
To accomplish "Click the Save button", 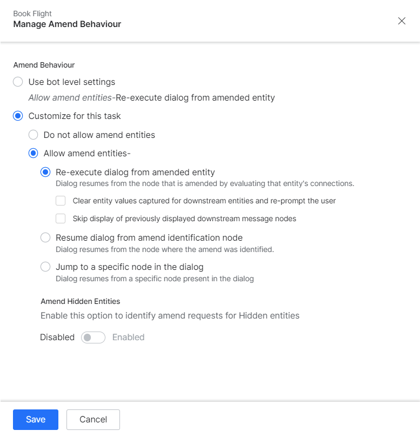I will point(36,419).
